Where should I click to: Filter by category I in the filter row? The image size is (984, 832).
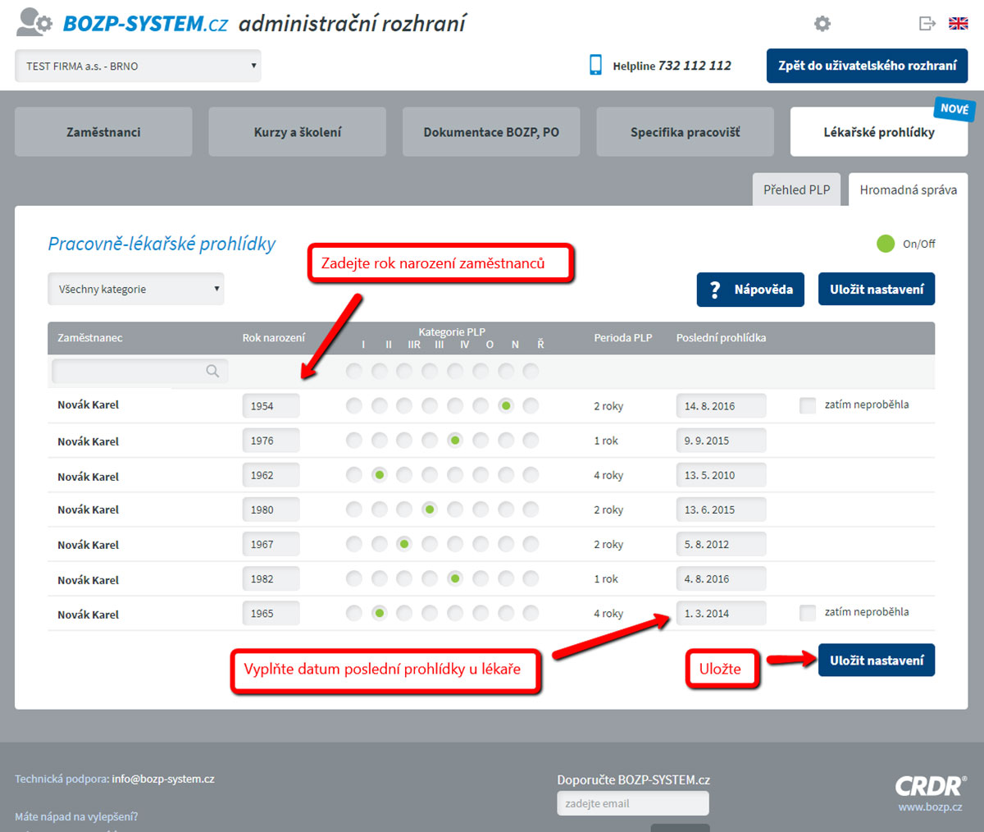pos(353,372)
